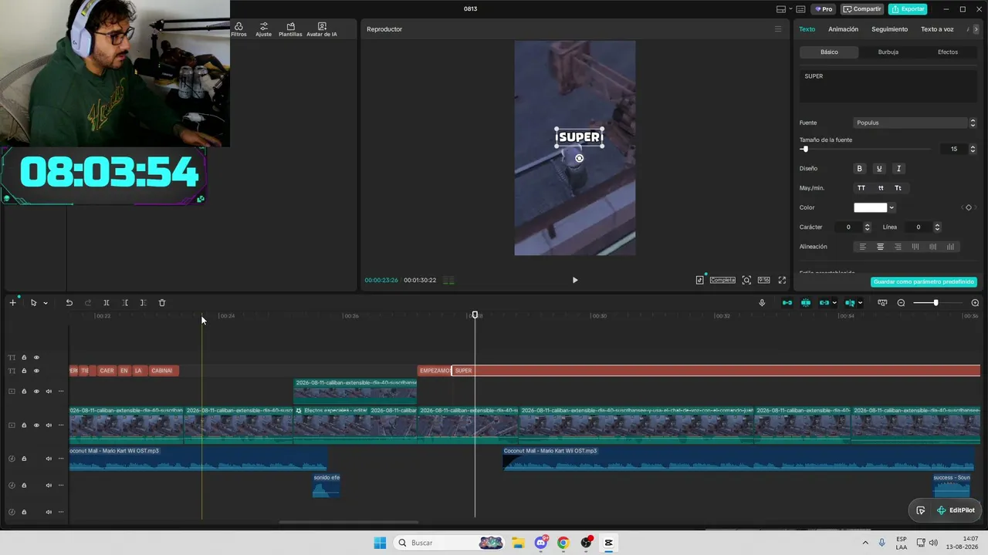The height and width of the screenshot is (555, 988).
Task: Expand the linkage options dropdown arrow
Action: click(834, 303)
